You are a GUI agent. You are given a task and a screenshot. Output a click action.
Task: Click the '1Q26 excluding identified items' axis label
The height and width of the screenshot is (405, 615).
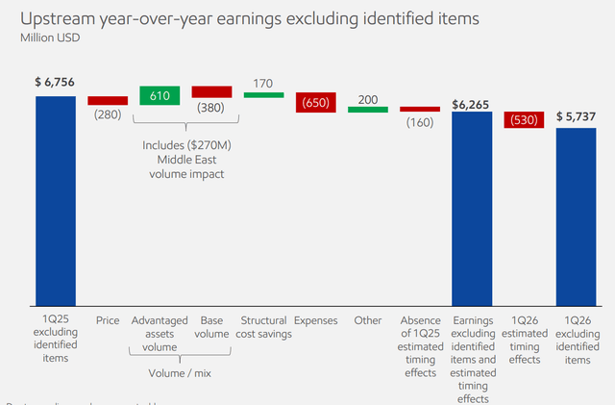click(578, 341)
